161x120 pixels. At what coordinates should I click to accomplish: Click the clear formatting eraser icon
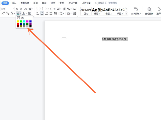(26, 9)
